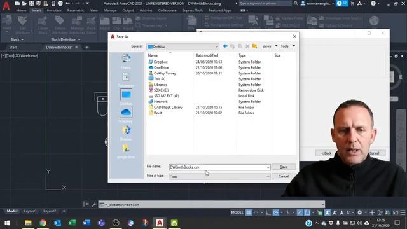Click the Plot printer quick-access icon

tap(60, 3)
